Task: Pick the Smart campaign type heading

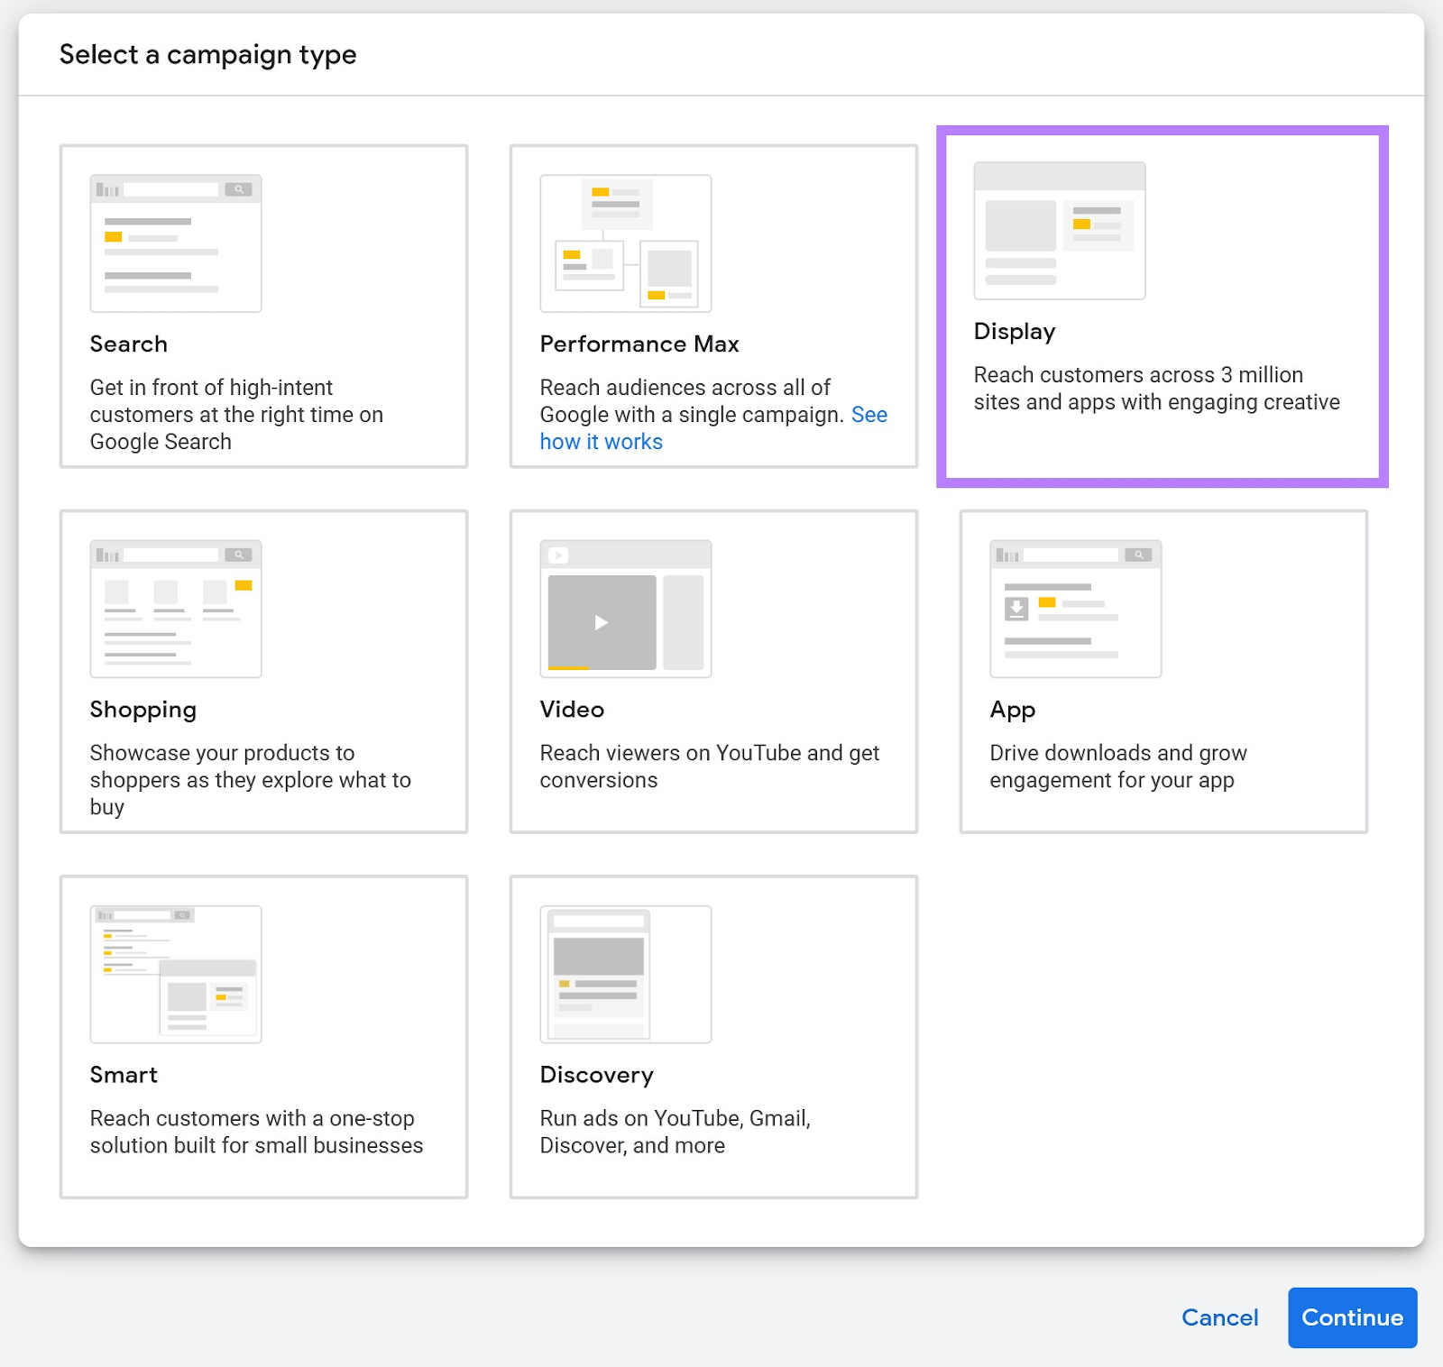Action: point(124,1075)
